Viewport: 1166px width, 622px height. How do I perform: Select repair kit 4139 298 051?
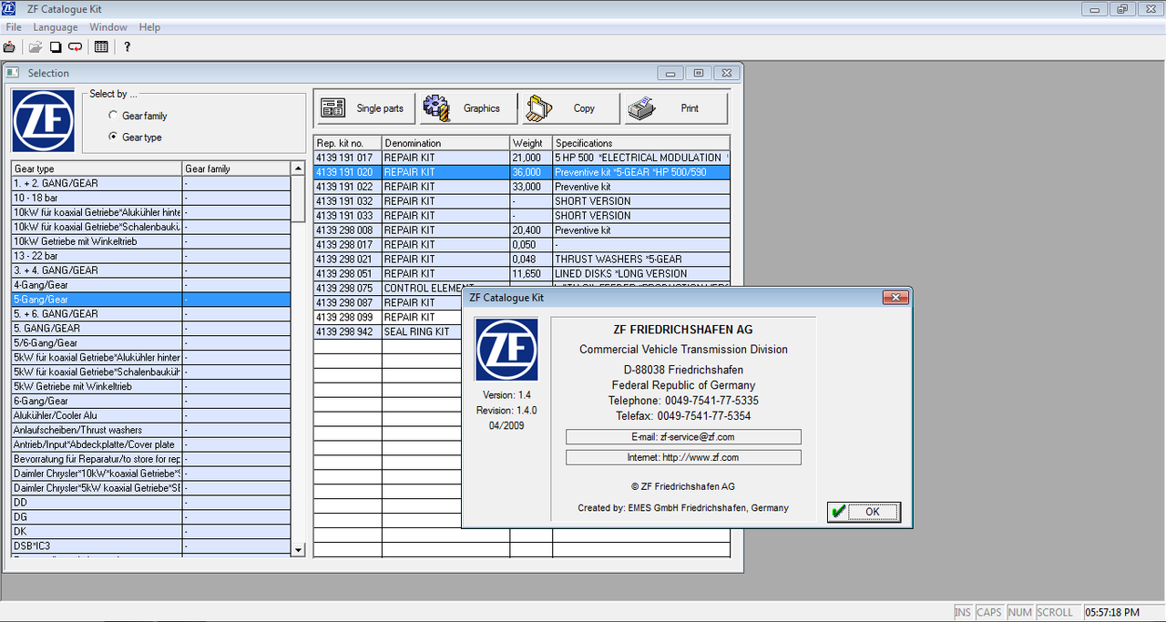[522, 274]
